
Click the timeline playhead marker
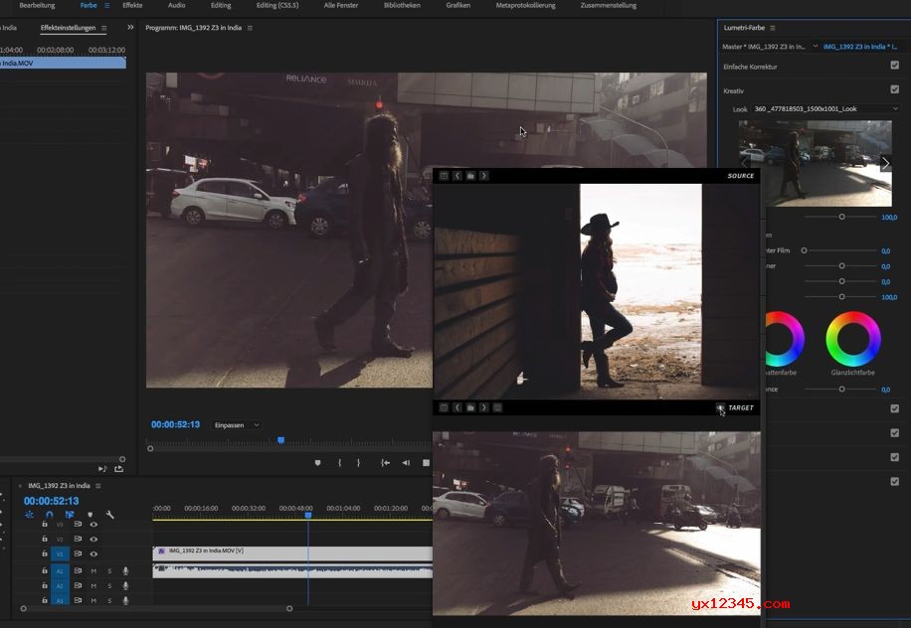pos(308,516)
